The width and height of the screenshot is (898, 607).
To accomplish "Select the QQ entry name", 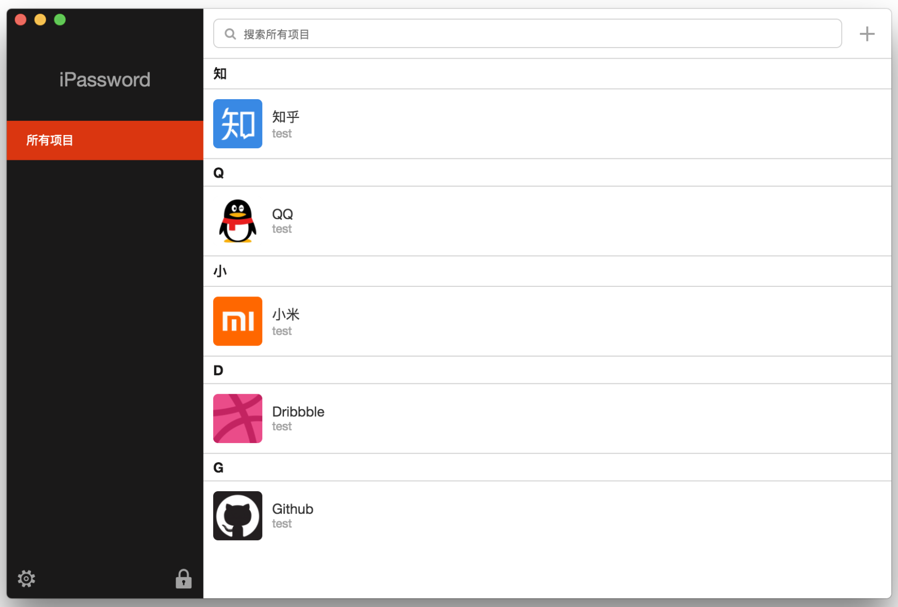I will tap(282, 214).
